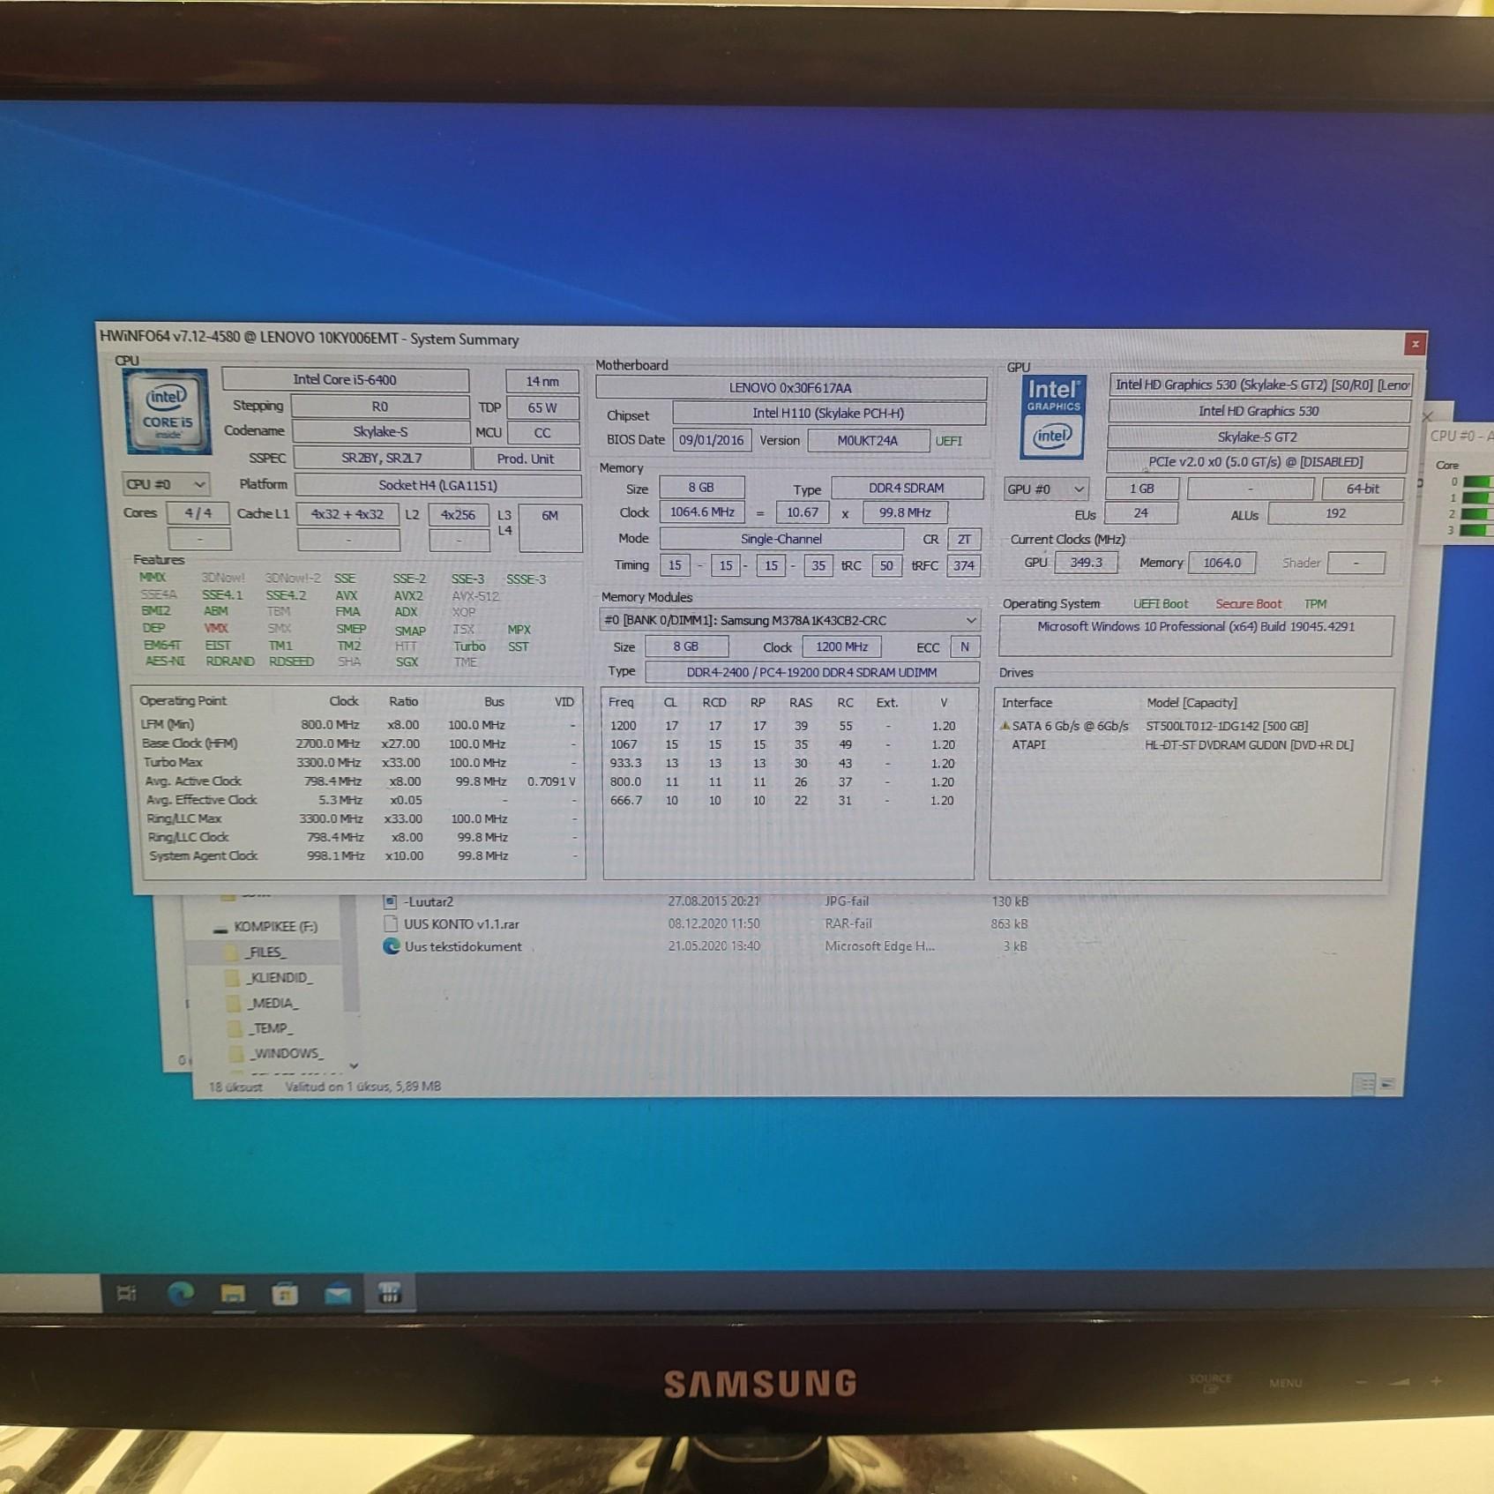Open the Mail app from taskbar

coord(337,1295)
